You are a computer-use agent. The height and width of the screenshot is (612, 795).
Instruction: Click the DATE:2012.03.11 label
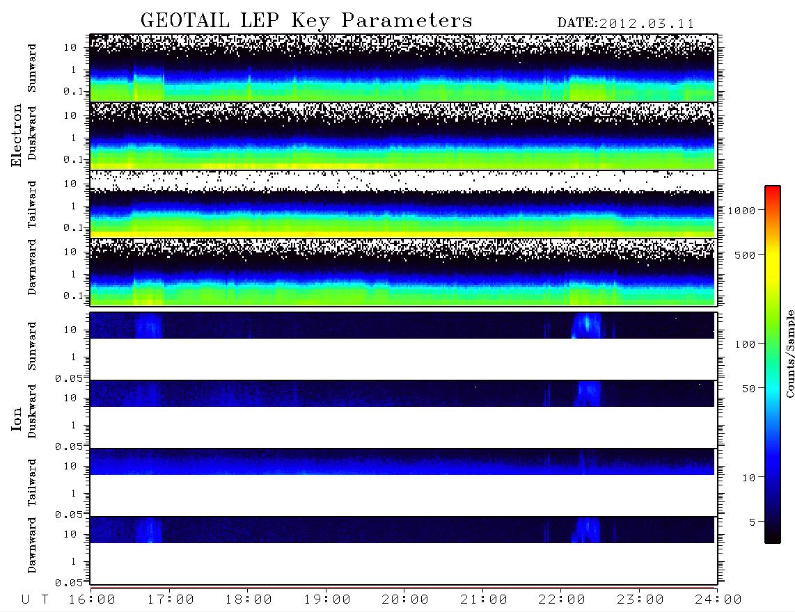click(626, 23)
